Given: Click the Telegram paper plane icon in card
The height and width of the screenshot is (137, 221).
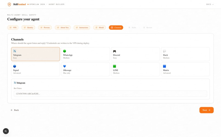Looking at the screenshot, I should click(x=15, y=51).
